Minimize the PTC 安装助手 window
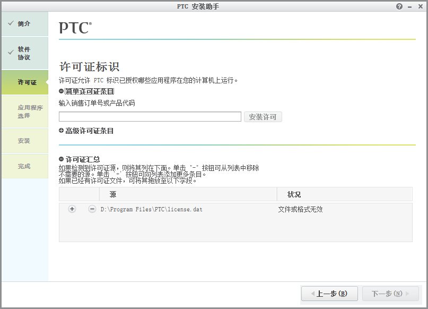This screenshot has height=309, width=428. click(409, 7)
